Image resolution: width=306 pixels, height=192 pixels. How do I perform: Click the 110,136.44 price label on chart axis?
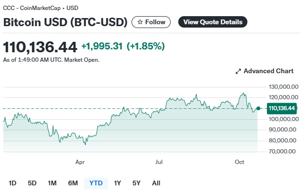(282, 108)
